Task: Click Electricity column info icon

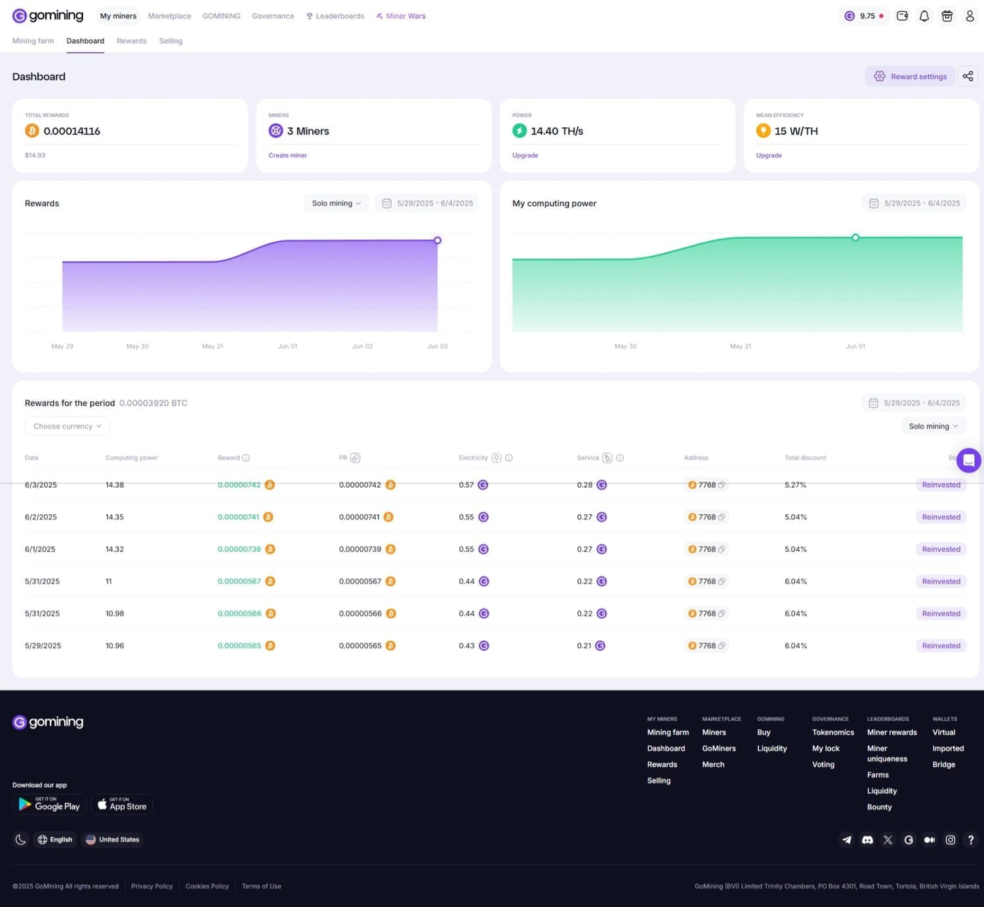Action: pyautogui.click(x=509, y=458)
